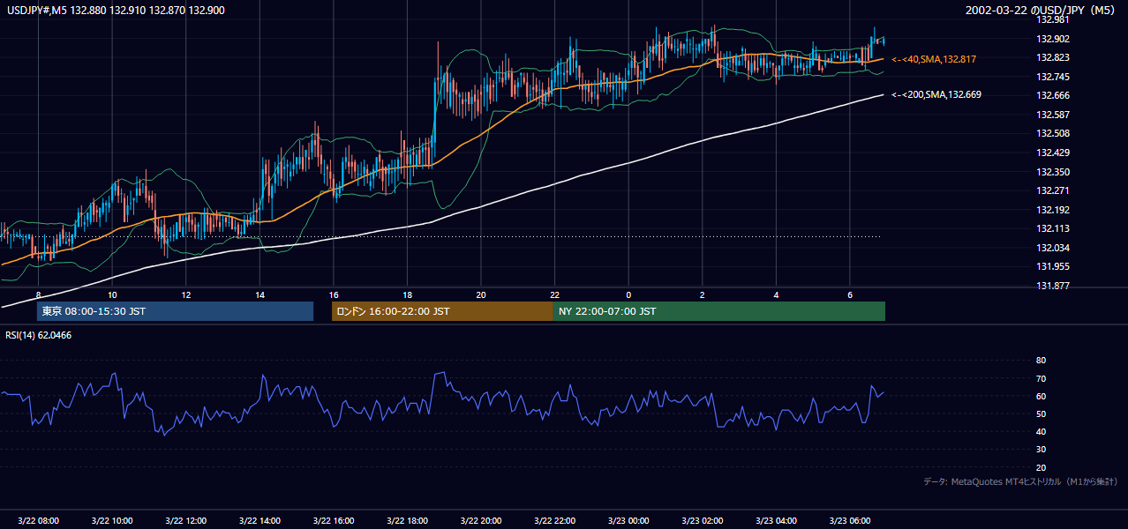The image size is (1128, 529).
Task: Click price level 132.981 on the axis
Action: tap(1052, 19)
